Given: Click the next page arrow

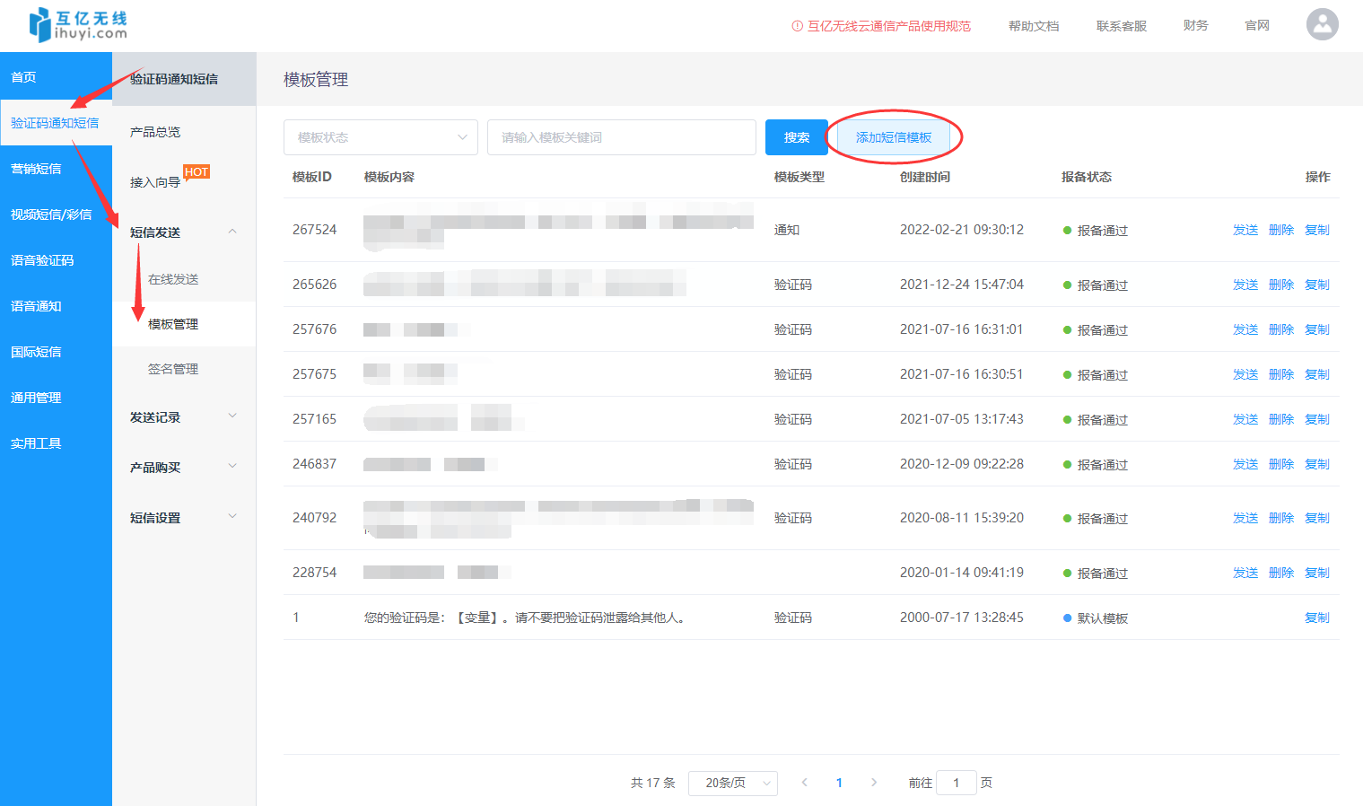Looking at the screenshot, I should pos(873,782).
